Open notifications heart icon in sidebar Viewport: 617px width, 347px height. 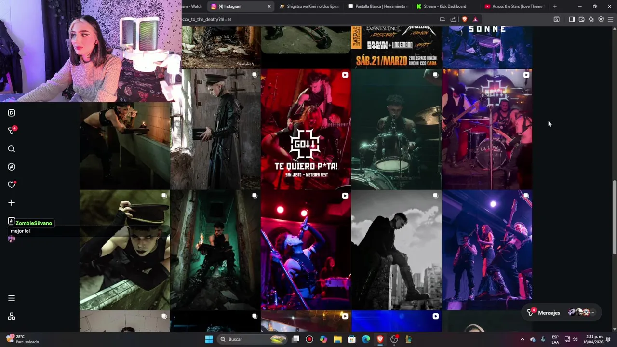(12, 185)
